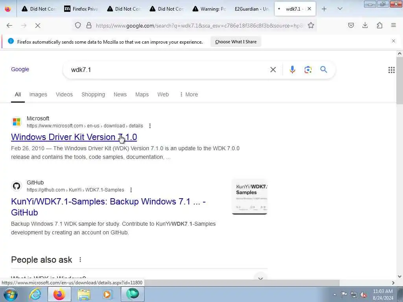List all tabs dropdown arrow
This screenshot has height=302, width=403.
click(340, 9)
